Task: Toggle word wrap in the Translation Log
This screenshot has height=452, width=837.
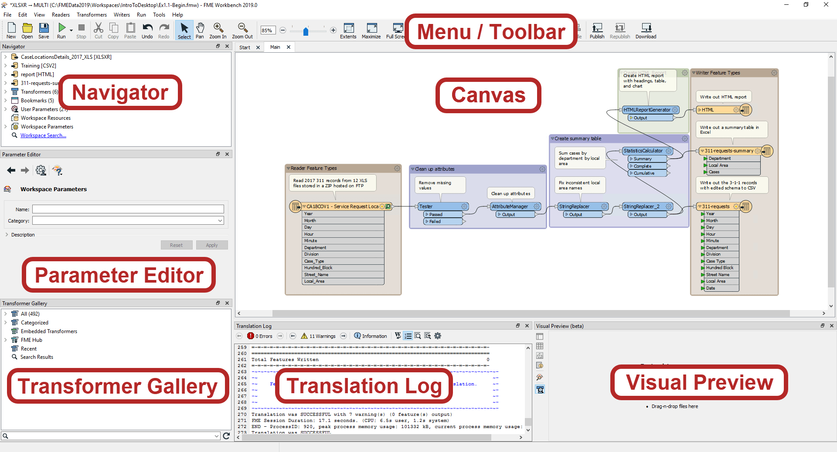Action: click(x=398, y=336)
